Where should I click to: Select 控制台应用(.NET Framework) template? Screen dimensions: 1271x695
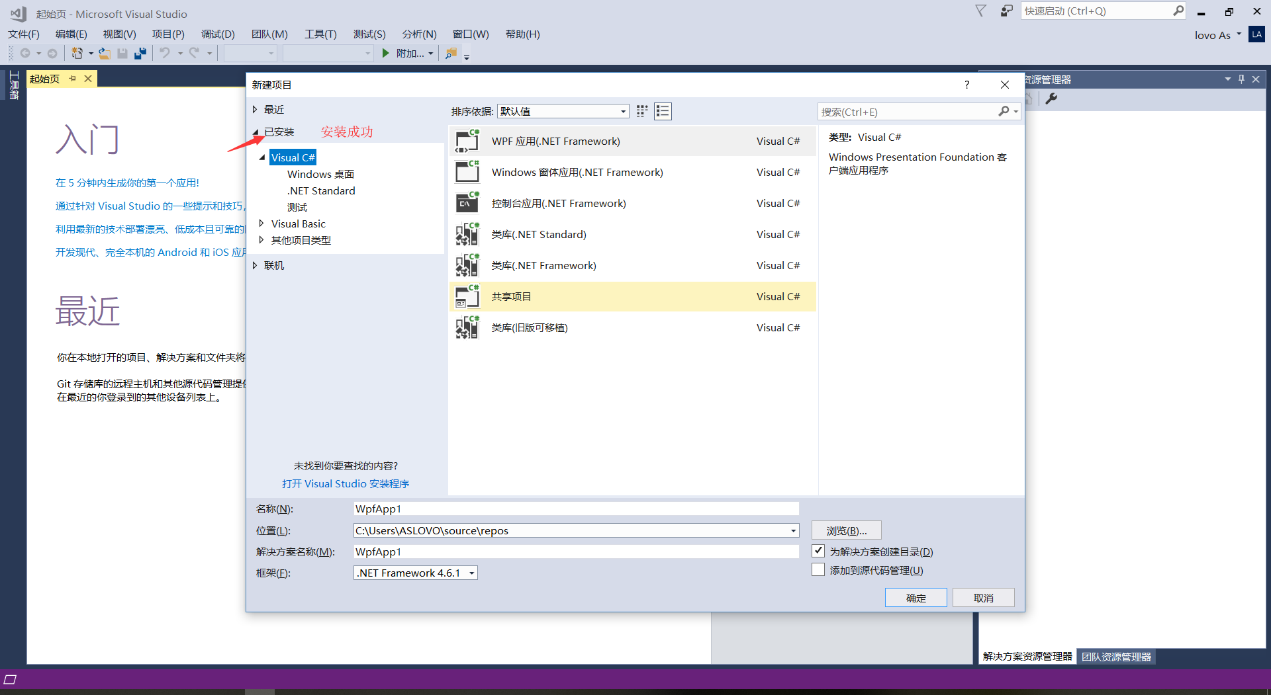pyautogui.click(x=559, y=203)
